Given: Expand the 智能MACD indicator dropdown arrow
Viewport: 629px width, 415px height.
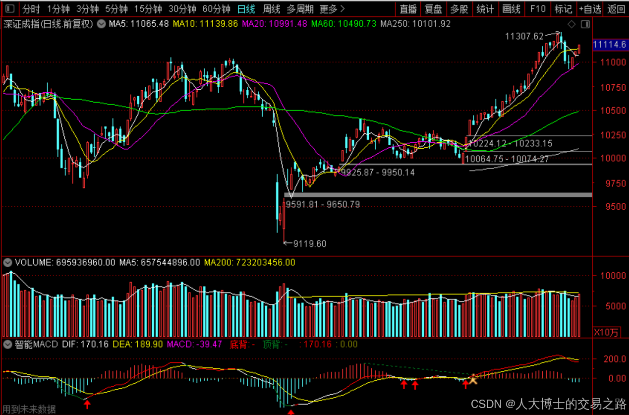Looking at the screenshot, I should tap(8, 344).
